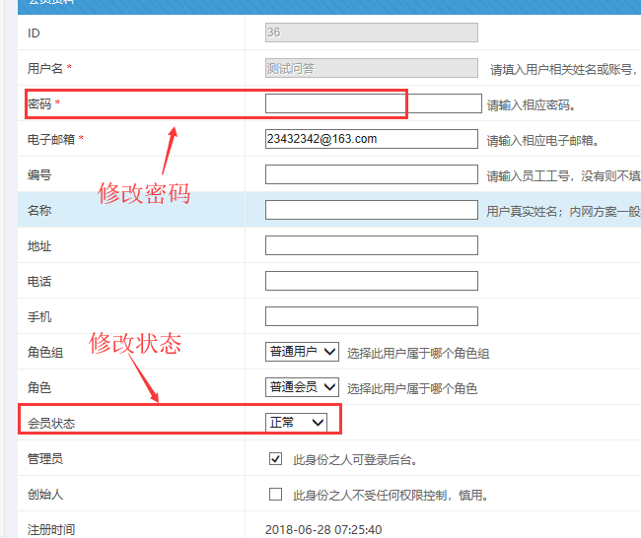This screenshot has width=641, height=538.
Task: Click the 会员状态 row label
Action: click(50, 423)
